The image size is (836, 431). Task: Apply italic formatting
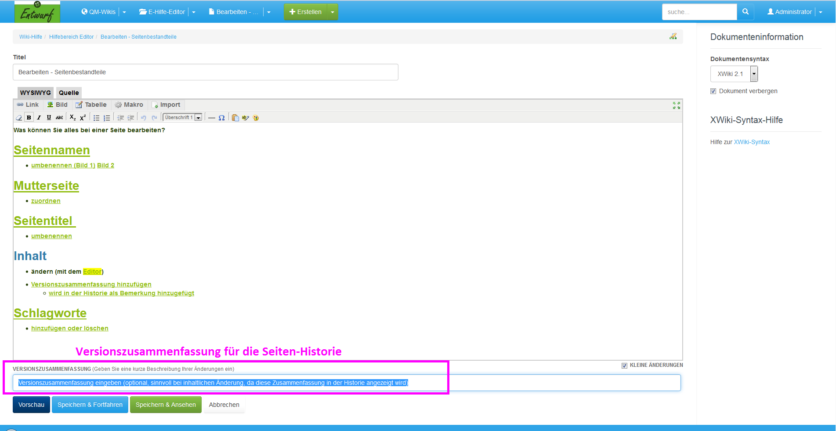(39, 118)
